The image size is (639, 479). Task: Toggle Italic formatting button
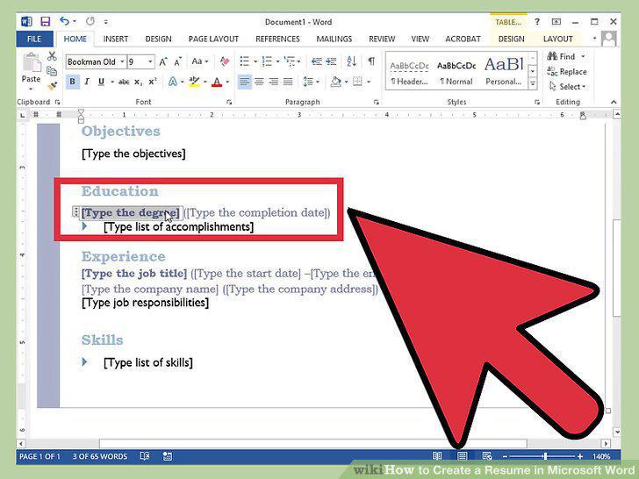pos(87,82)
